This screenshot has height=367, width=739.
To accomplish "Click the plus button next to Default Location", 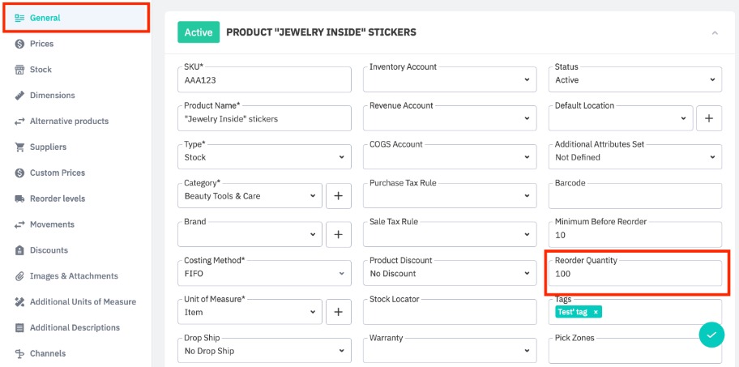I will point(708,118).
